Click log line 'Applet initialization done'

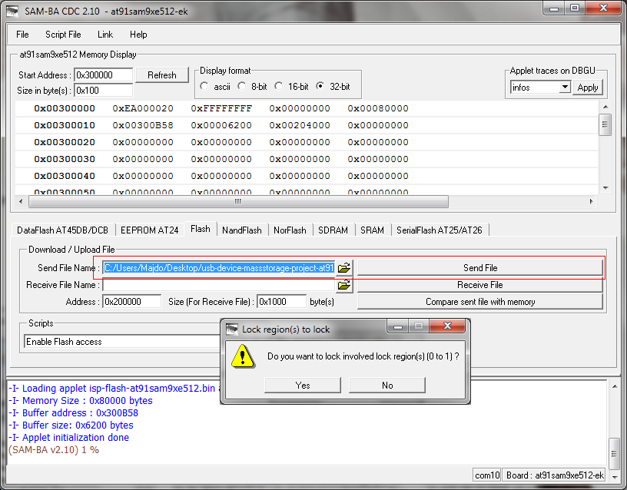pos(68,437)
